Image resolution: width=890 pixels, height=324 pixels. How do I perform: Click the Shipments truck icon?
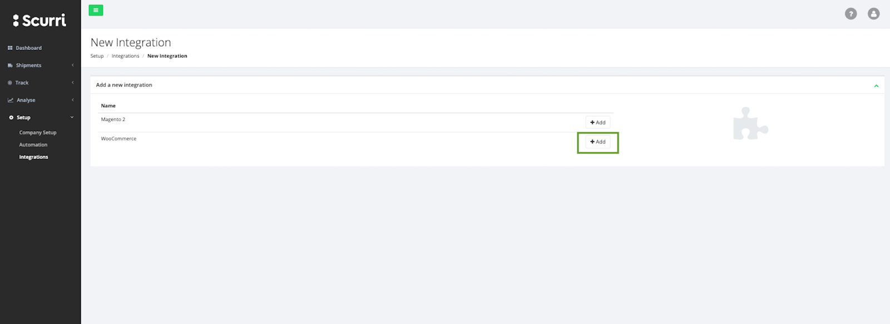(10, 66)
